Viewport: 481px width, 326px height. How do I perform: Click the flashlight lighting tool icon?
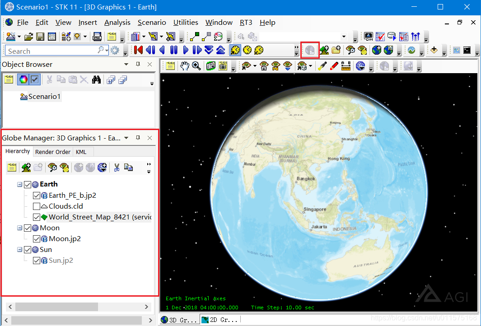(x=322, y=65)
